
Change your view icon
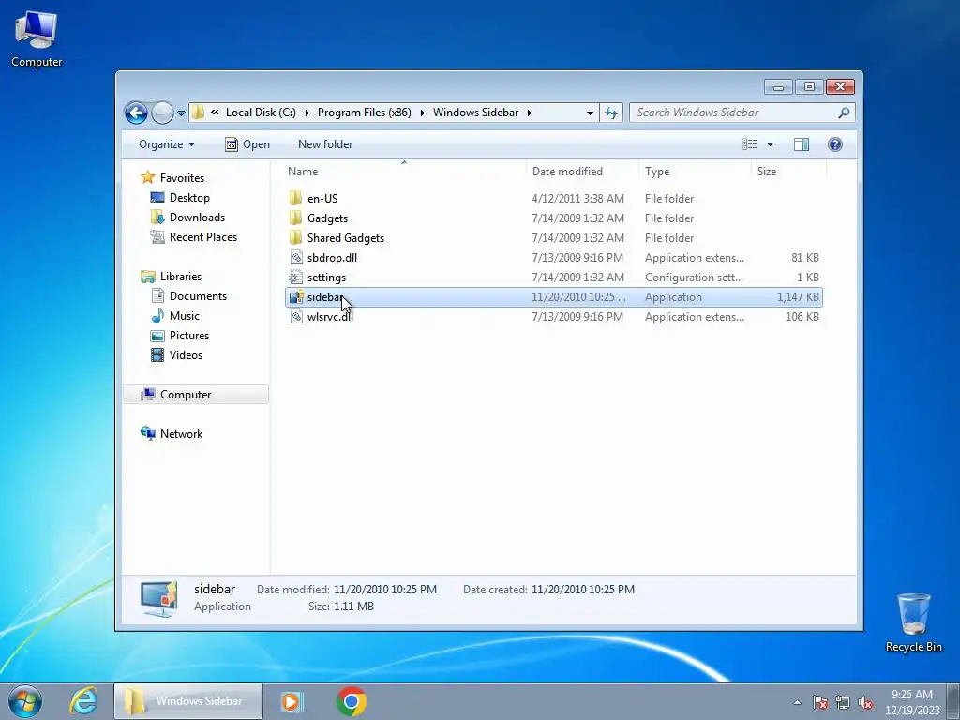pyautogui.click(x=750, y=143)
